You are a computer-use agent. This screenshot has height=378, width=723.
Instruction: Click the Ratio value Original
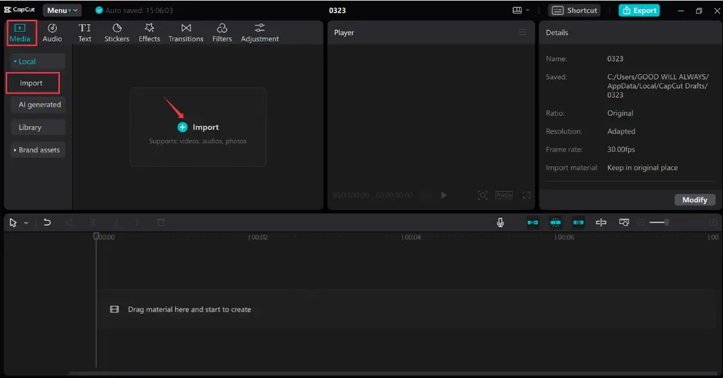pyautogui.click(x=620, y=113)
